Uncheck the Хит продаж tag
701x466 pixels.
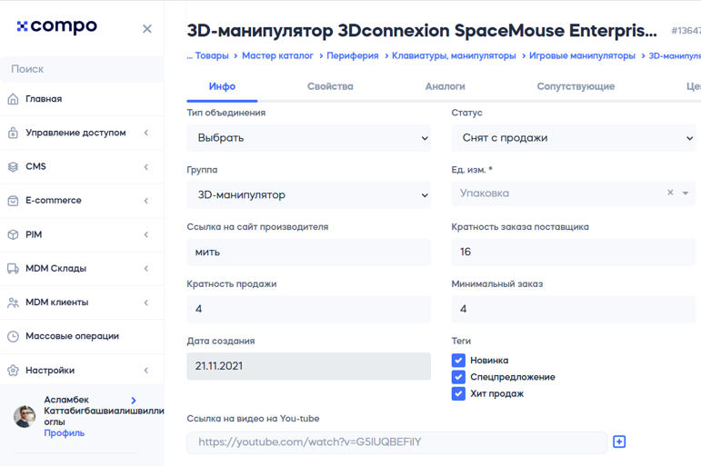click(x=458, y=393)
